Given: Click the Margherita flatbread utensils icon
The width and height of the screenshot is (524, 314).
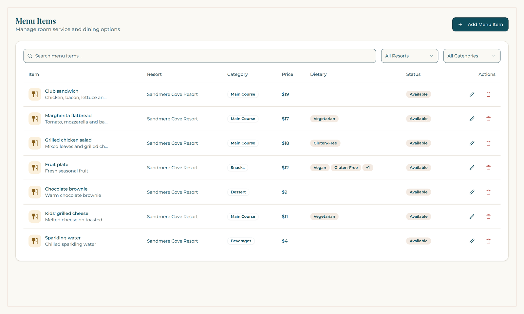Looking at the screenshot, I should tap(35, 119).
